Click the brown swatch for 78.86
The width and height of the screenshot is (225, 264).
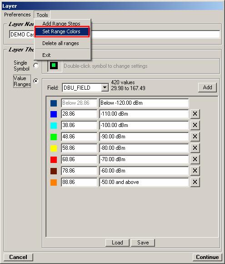pyautogui.click(x=54, y=171)
